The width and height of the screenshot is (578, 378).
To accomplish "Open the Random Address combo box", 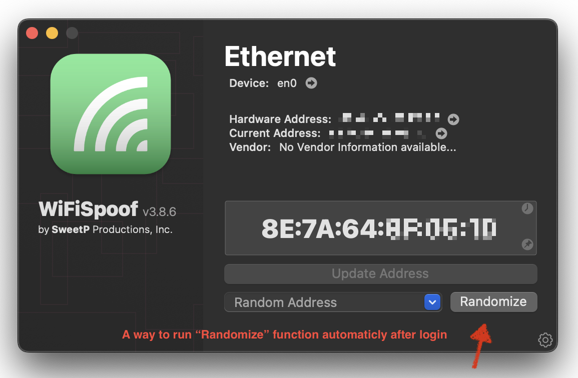I will (x=333, y=302).
